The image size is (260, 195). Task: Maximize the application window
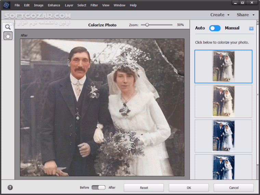coord(243,3)
